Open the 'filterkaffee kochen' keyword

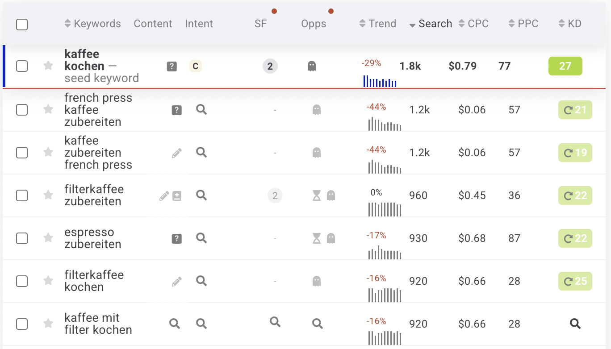94,281
